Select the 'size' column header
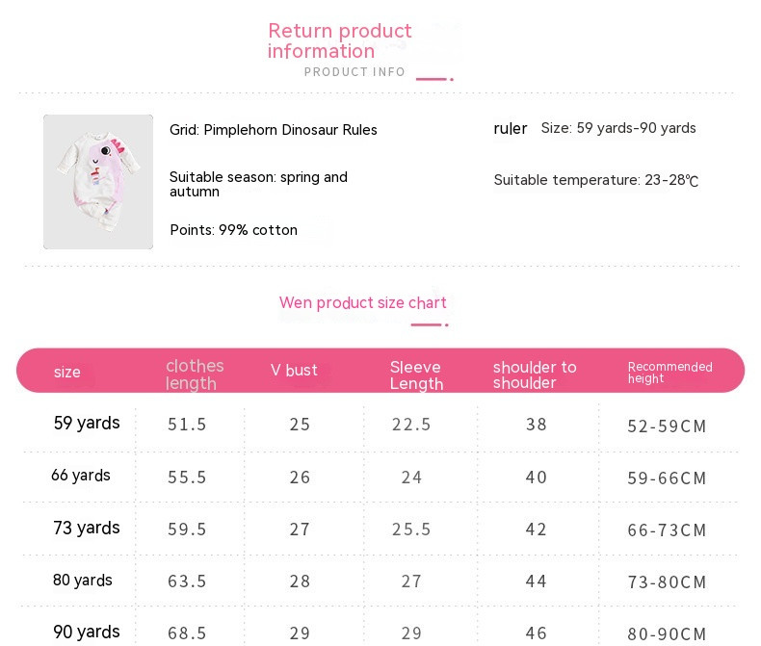 coord(67,373)
